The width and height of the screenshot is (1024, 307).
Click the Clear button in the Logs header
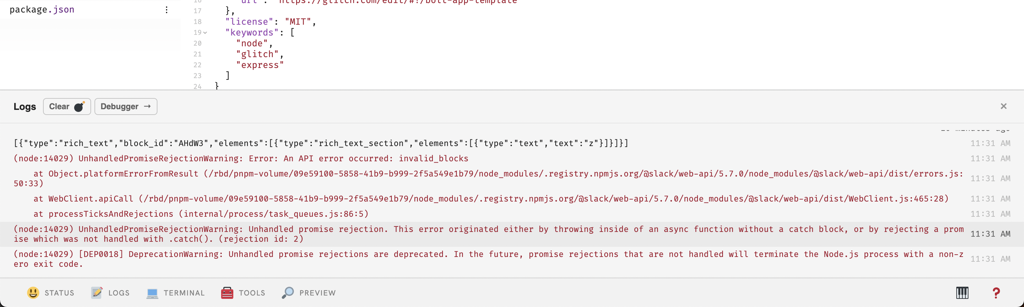point(66,106)
